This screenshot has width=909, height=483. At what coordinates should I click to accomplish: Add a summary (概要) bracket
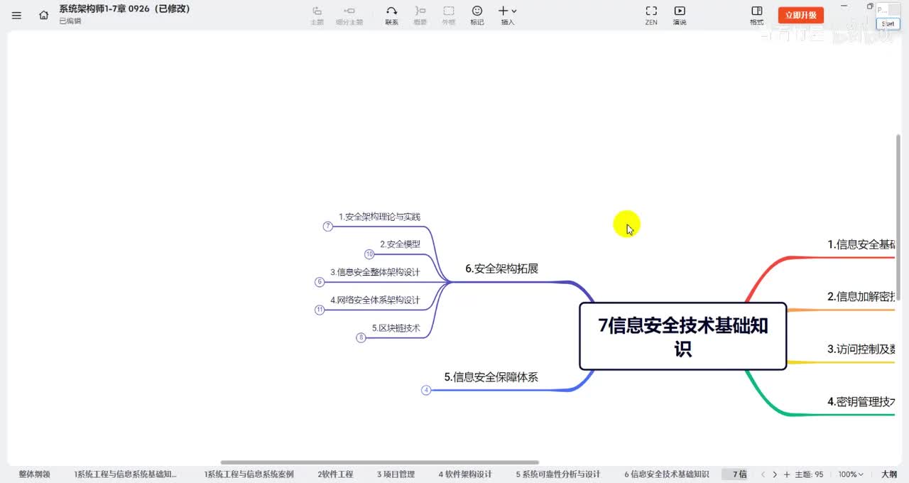tap(420, 15)
